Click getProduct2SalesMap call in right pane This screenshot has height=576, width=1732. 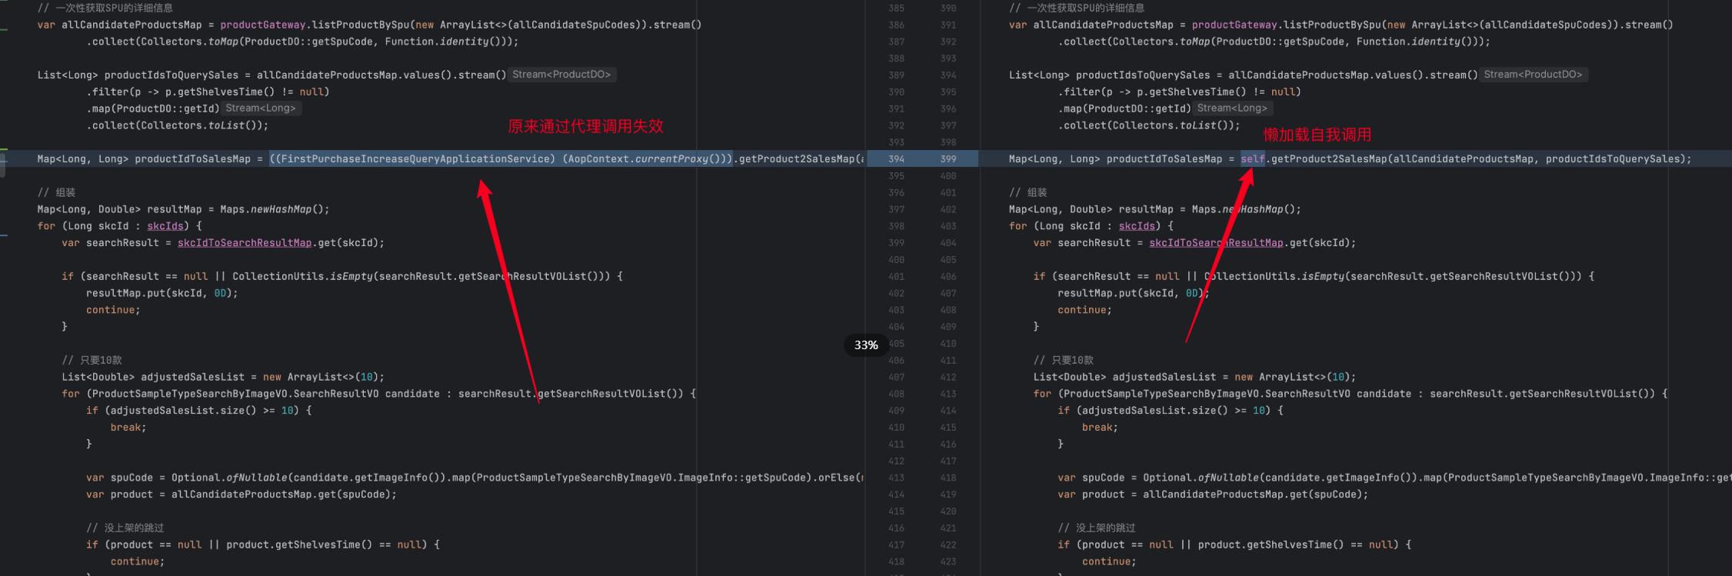coord(1328,159)
